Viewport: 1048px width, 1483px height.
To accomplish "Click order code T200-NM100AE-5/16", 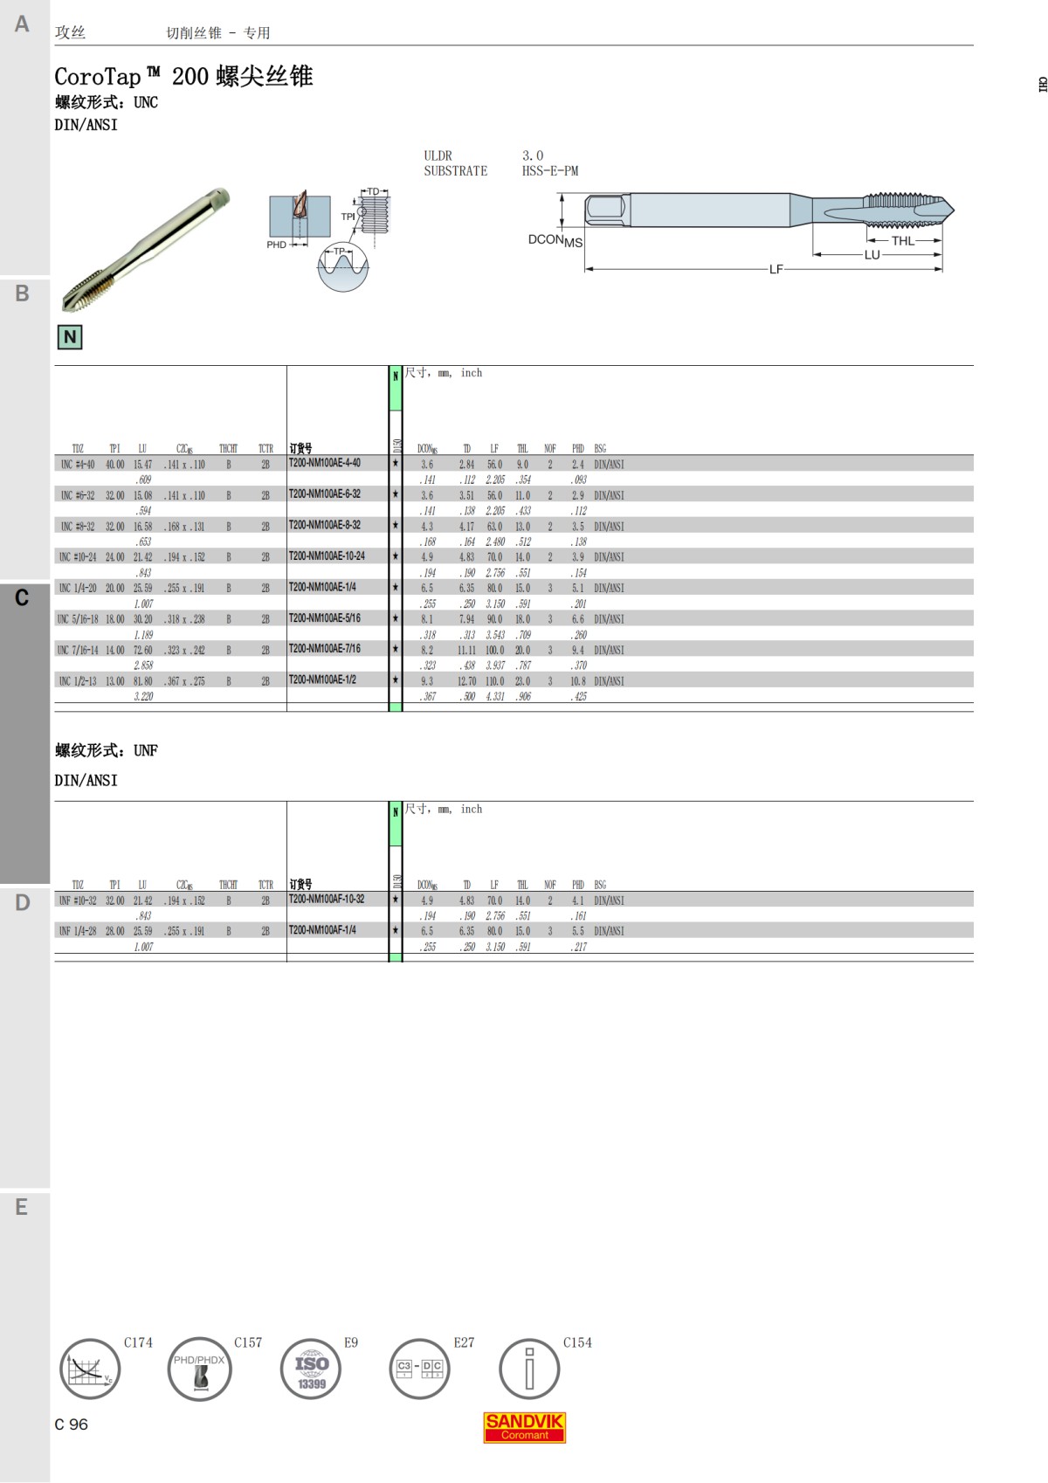I will [325, 618].
